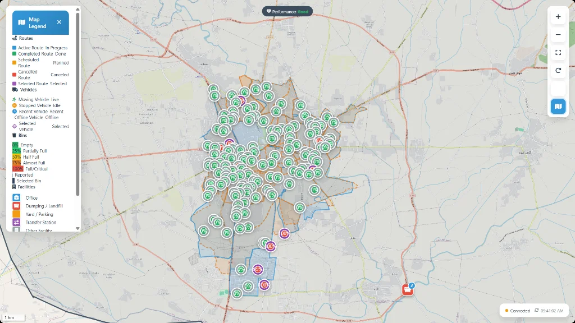Toggle the map legend button
Screen dimensions: 575x323
[558, 107]
